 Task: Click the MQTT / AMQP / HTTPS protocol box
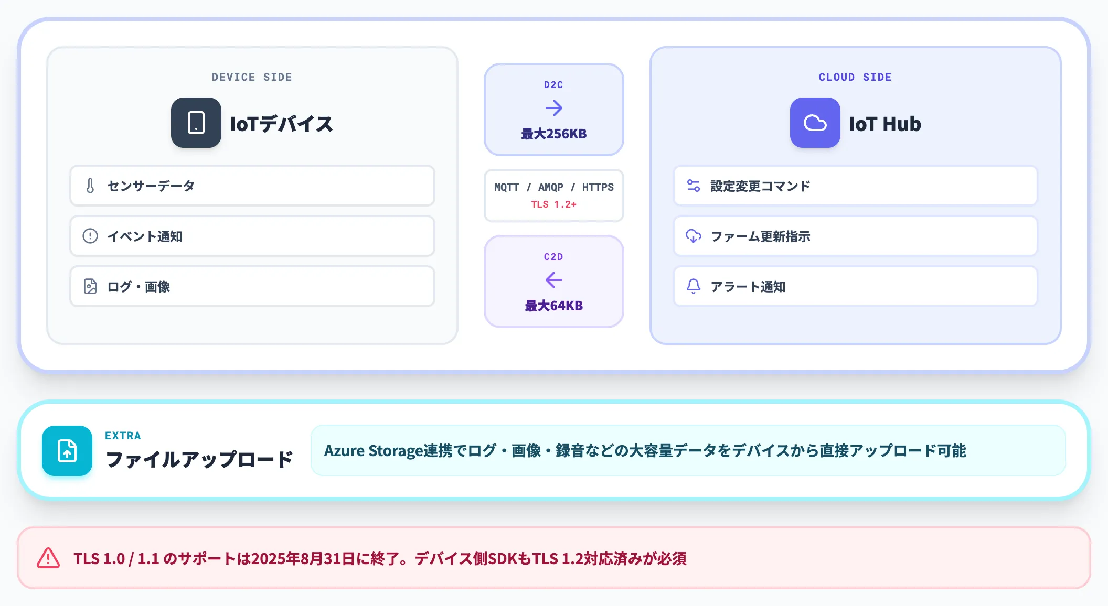coord(554,196)
